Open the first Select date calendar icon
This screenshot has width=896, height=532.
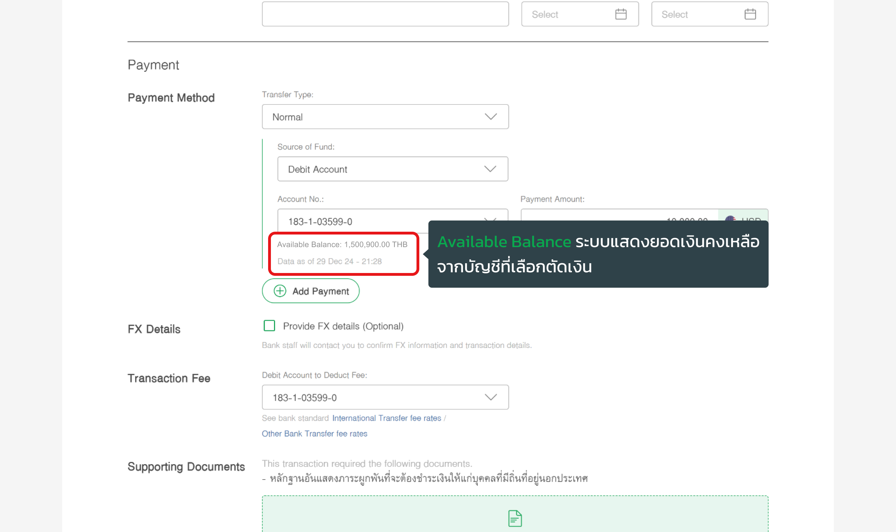621,14
